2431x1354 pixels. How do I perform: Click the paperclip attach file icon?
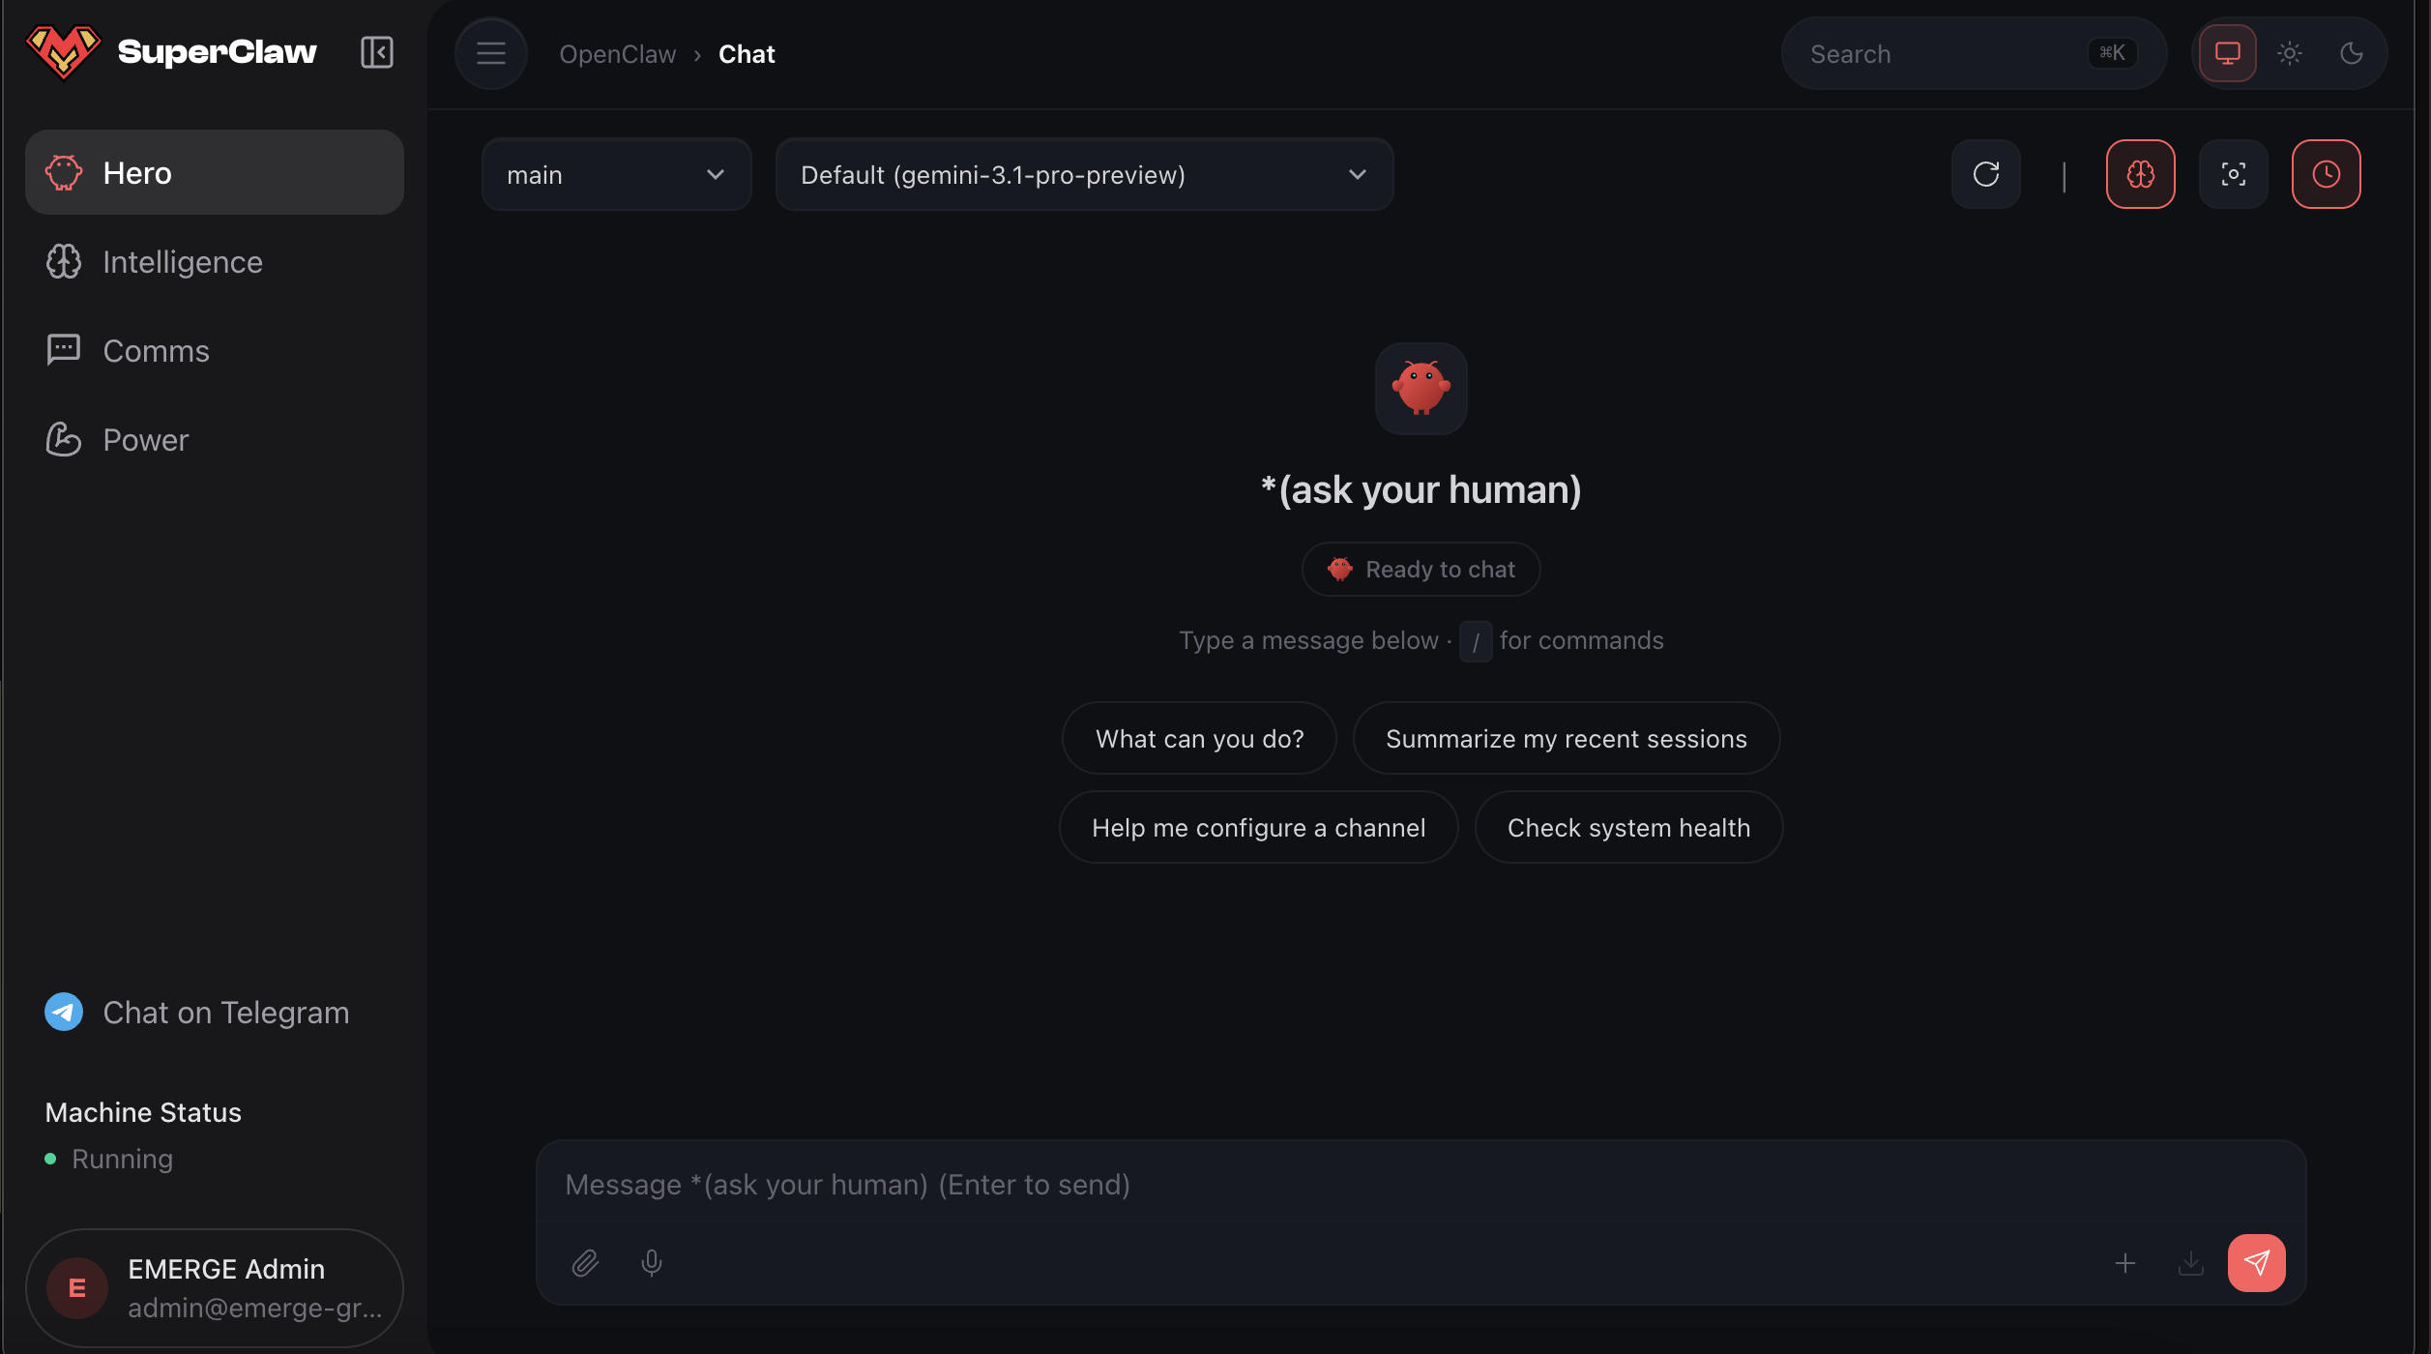point(586,1263)
